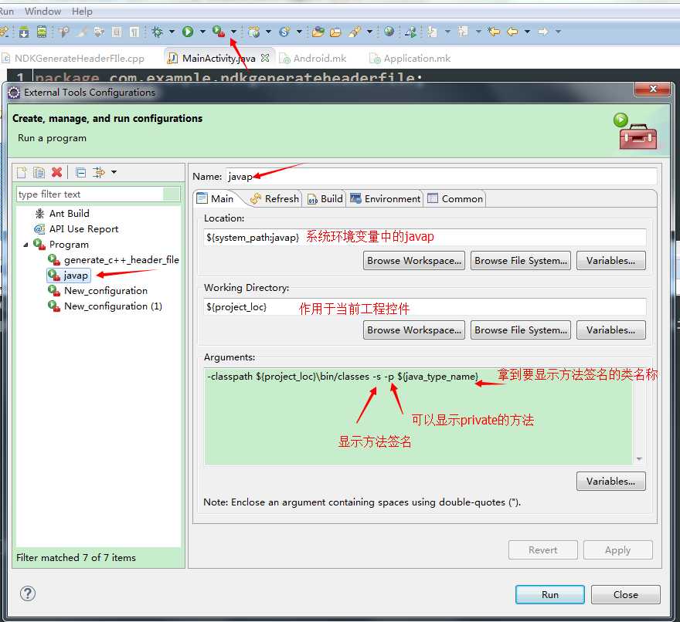Click the External Tools run icon
This screenshot has height=622, width=680.
point(219,32)
